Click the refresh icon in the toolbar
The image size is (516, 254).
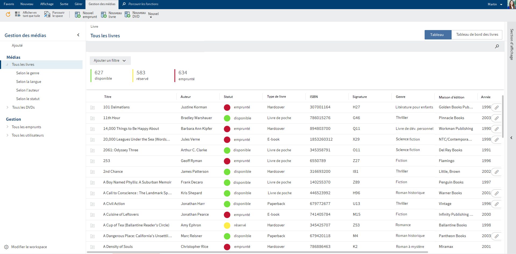(x=8, y=14)
